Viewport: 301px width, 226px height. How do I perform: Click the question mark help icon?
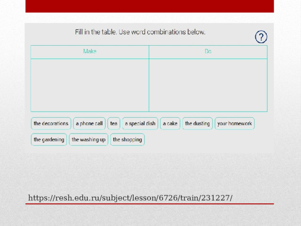[261, 37]
